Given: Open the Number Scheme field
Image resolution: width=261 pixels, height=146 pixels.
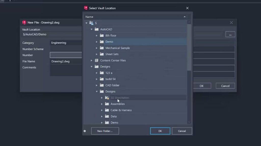Looking at the screenshot, I should [66, 49].
